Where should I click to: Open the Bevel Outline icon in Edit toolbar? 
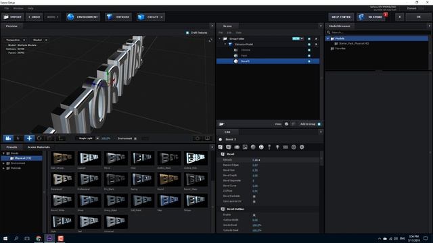[229, 147]
